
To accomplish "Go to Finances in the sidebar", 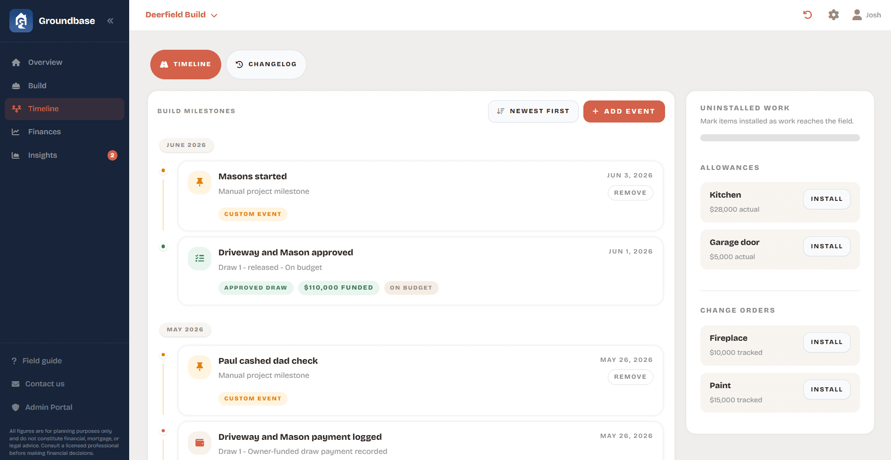I will click(x=64, y=132).
